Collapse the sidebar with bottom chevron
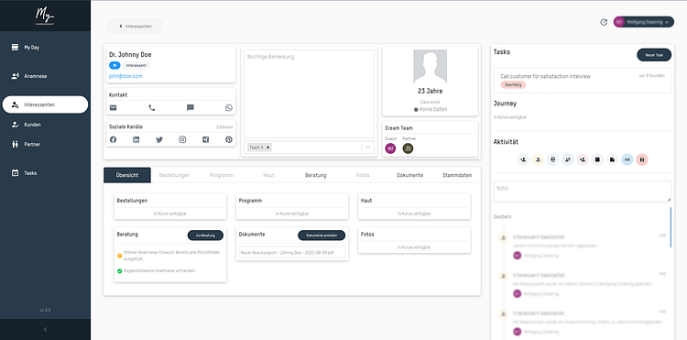Image resolution: width=687 pixels, height=340 pixels. pyautogui.click(x=45, y=330)
